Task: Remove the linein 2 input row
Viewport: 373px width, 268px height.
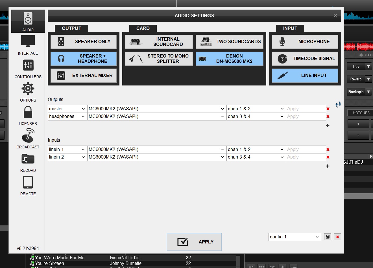Action: click(328, 157)
